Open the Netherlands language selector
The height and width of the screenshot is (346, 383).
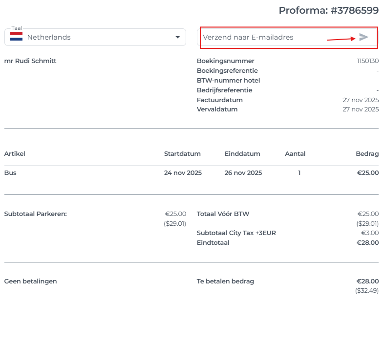pyautogui.click(x=95, y=37)
